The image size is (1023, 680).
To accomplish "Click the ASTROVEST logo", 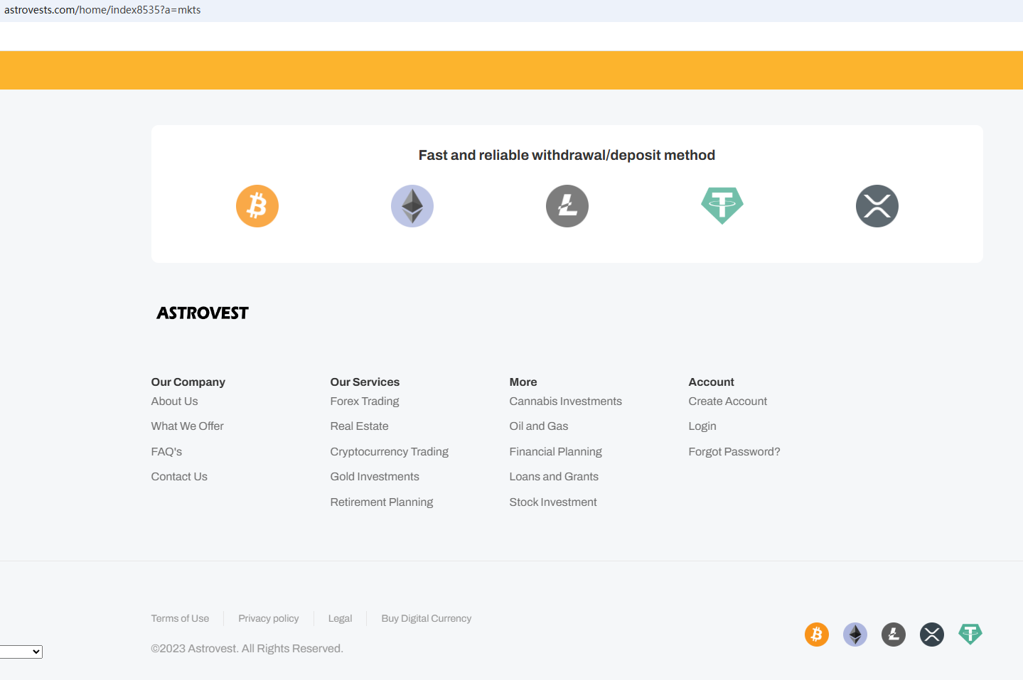I will pyautogui.click(x=203, y=313).
